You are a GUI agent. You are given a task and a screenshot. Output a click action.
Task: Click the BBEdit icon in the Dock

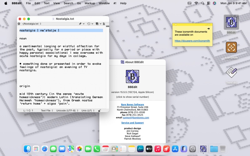point(203,149)
